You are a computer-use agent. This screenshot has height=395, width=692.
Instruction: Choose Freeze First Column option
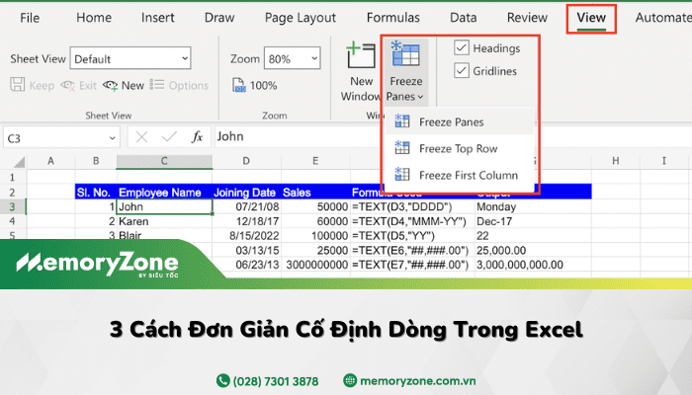click(x=459, y=175)
